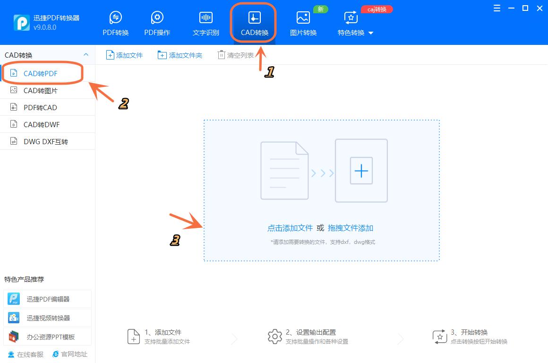
Task: Switch to 图片转换 image conversion
Action: click(303, 21)
